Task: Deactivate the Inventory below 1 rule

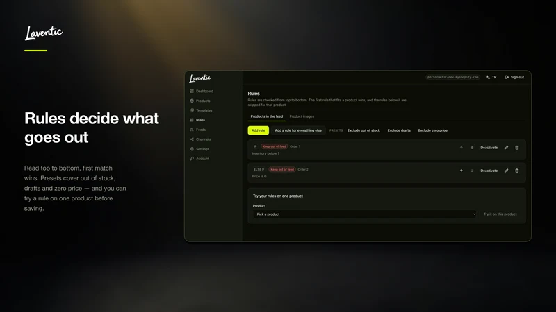Action: 489,148
